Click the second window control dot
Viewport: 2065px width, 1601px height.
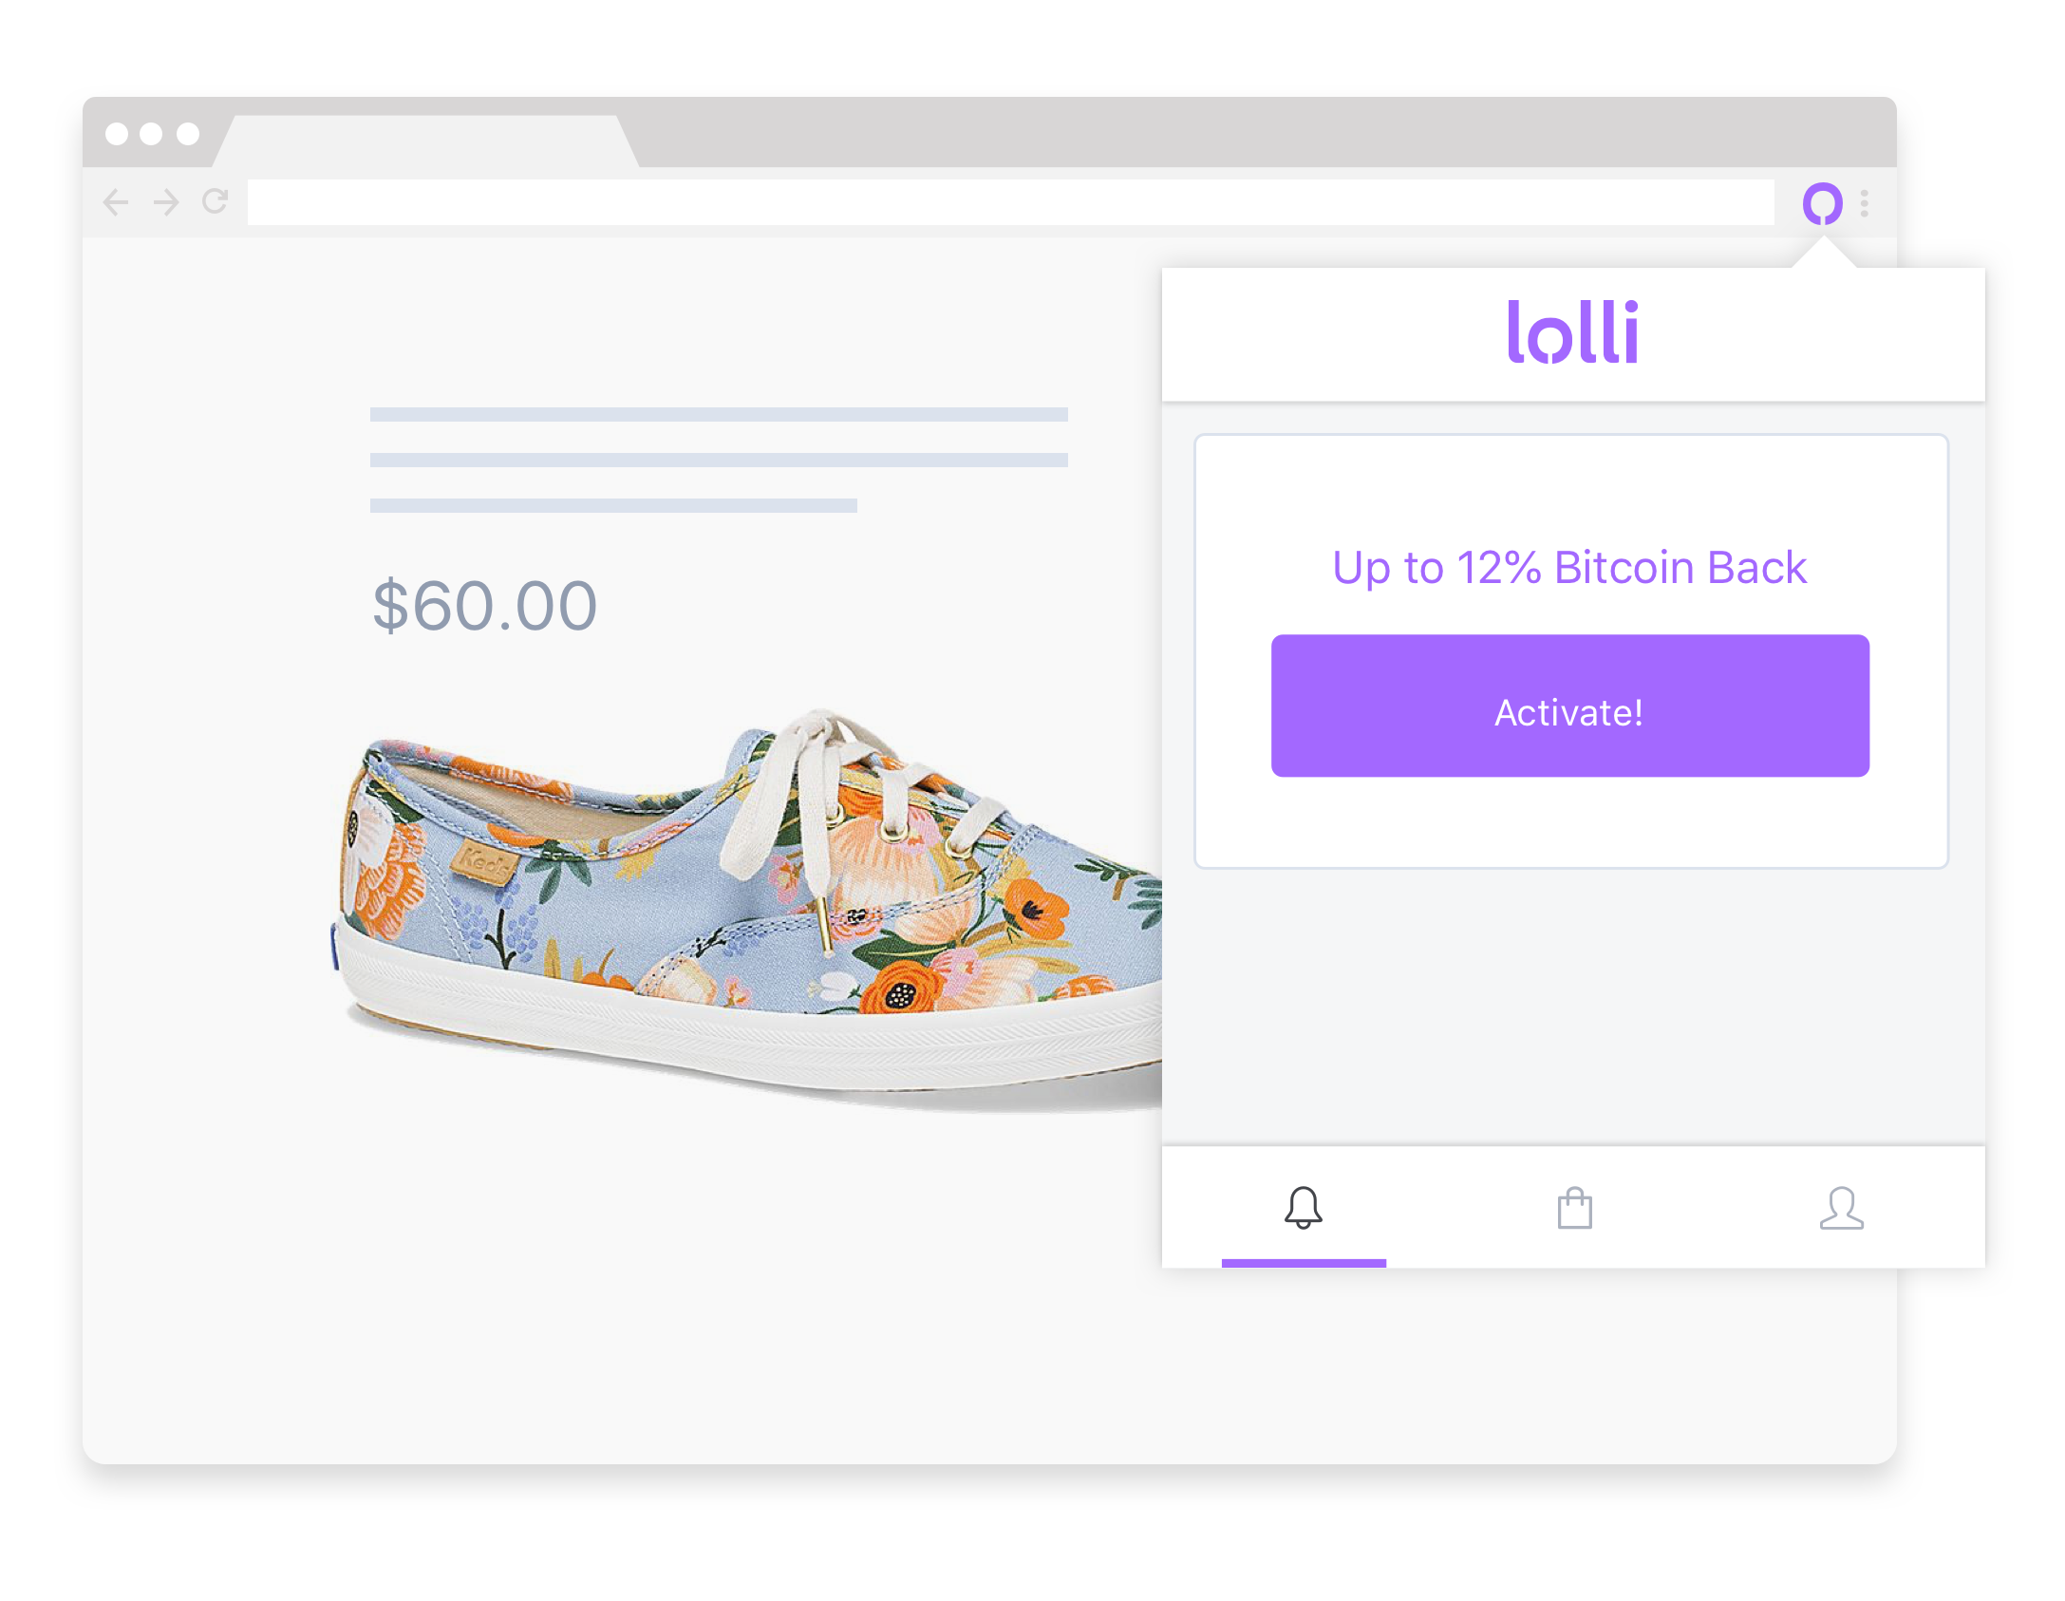click(151, 134)
